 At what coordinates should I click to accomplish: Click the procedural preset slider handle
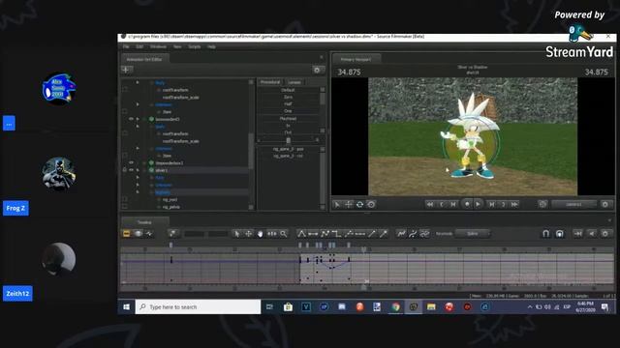coord(289,140)
